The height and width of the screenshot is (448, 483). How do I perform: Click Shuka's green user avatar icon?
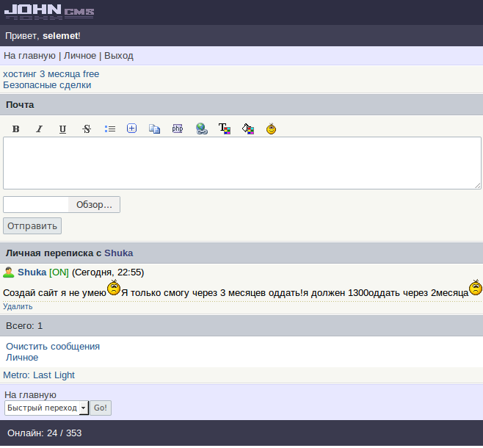[9, 272]
